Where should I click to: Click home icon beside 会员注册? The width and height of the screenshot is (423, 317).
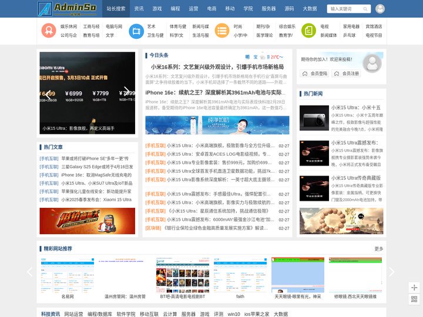337,73
